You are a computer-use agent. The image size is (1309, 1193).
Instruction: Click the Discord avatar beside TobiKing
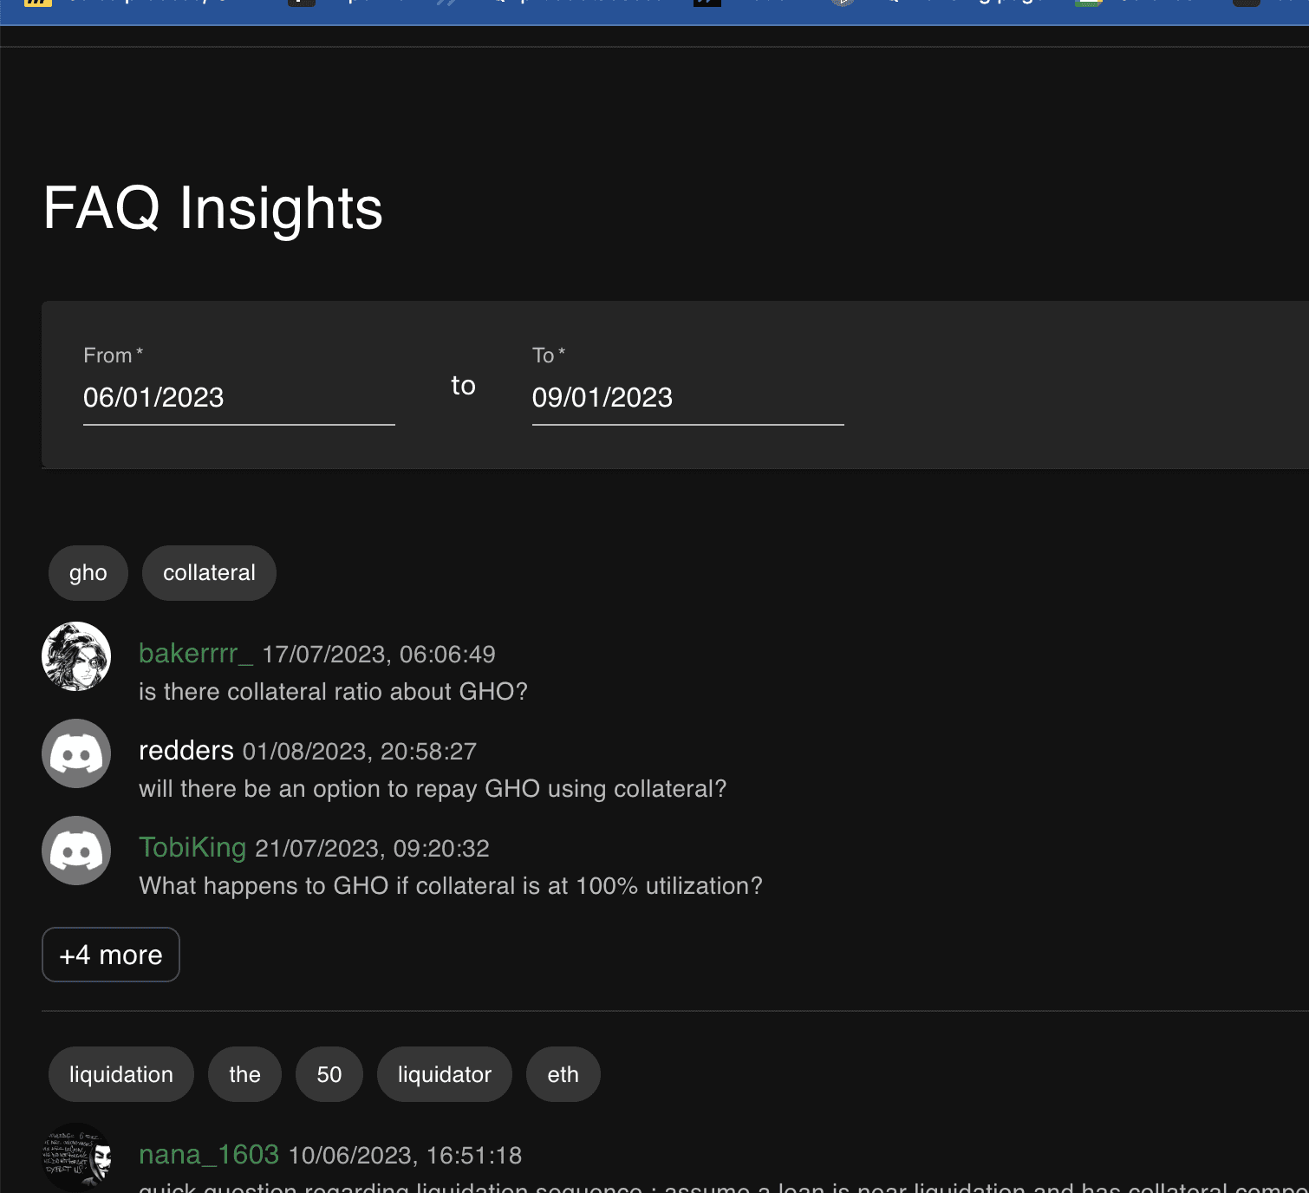point(76,851)
